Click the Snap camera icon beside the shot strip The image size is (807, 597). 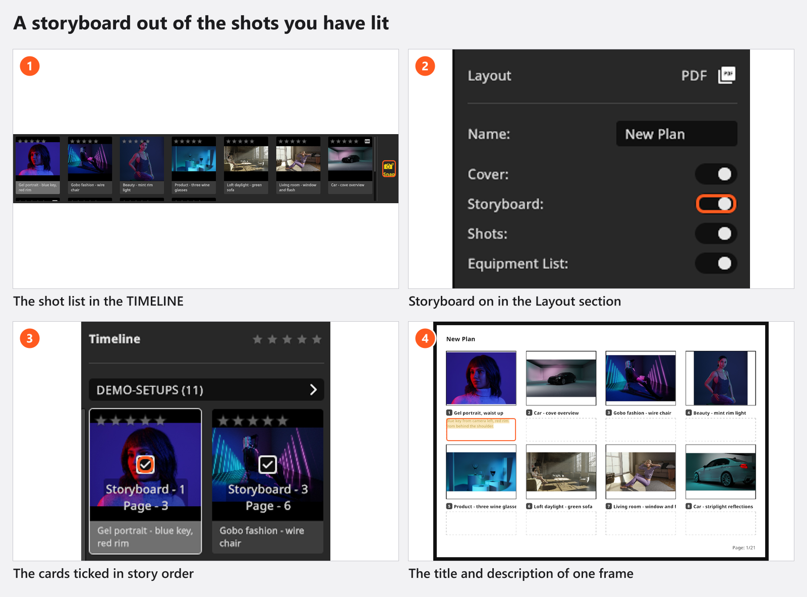coord(389,168)
